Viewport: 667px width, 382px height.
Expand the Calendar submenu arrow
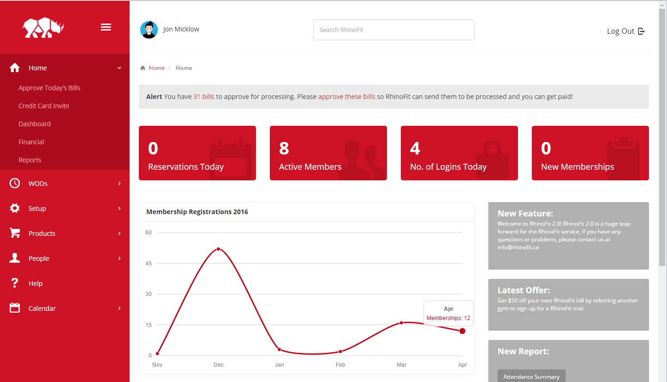[119, 308]
